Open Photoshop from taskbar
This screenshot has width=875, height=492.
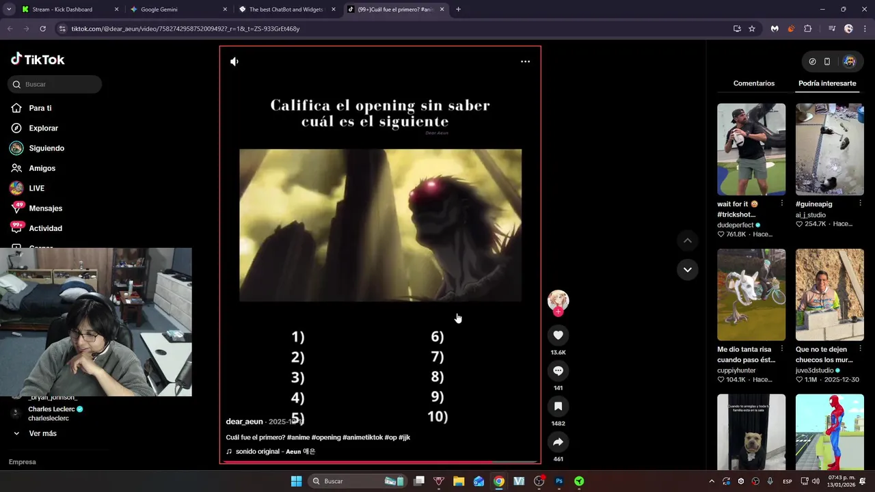tap(559, 481)
